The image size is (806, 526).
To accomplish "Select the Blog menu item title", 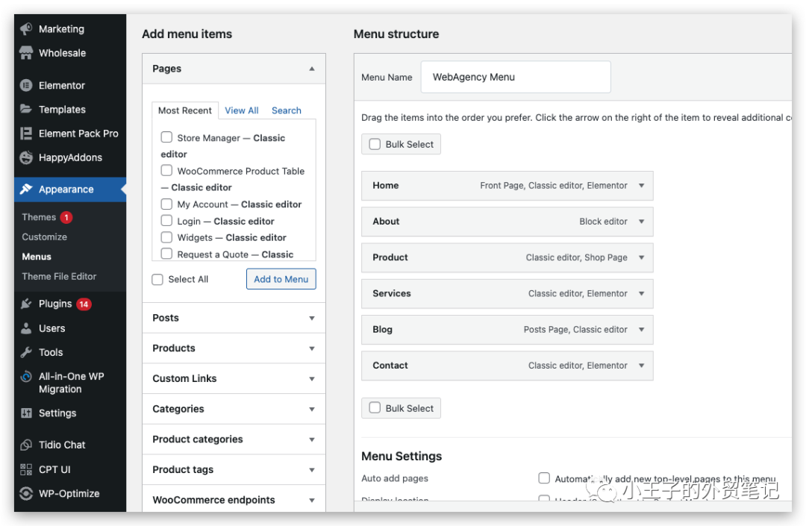I will pyautogui.click(x=382, y=329).
